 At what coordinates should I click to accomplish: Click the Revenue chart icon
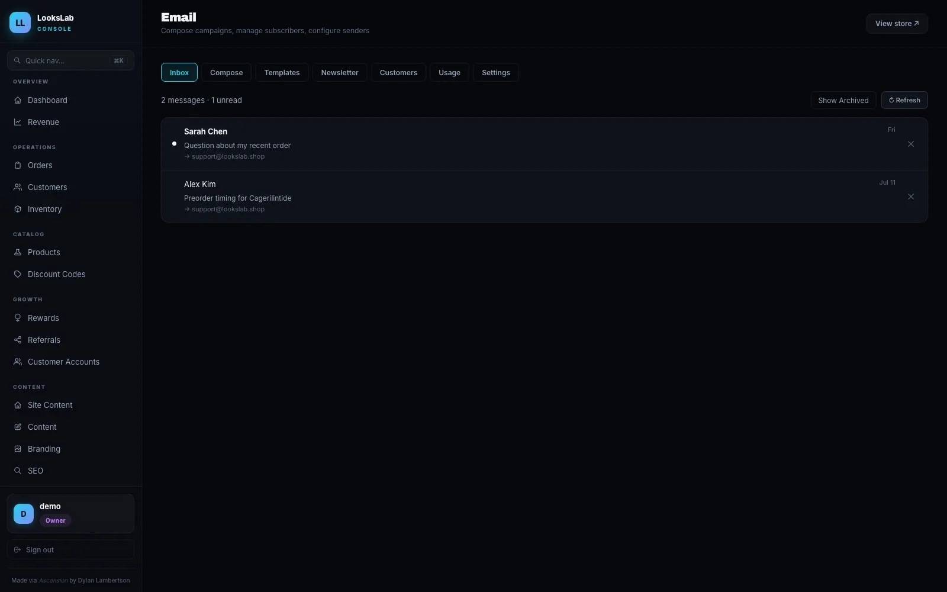click(x=18, y=122)
